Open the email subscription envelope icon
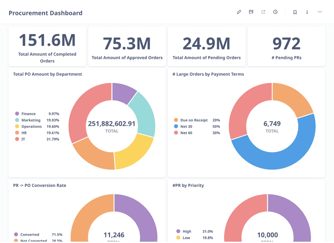This screenshot has height=243, width=334. 251,12
